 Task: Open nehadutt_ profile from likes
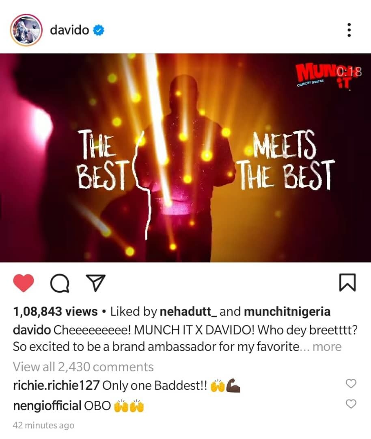pos(188,312)
